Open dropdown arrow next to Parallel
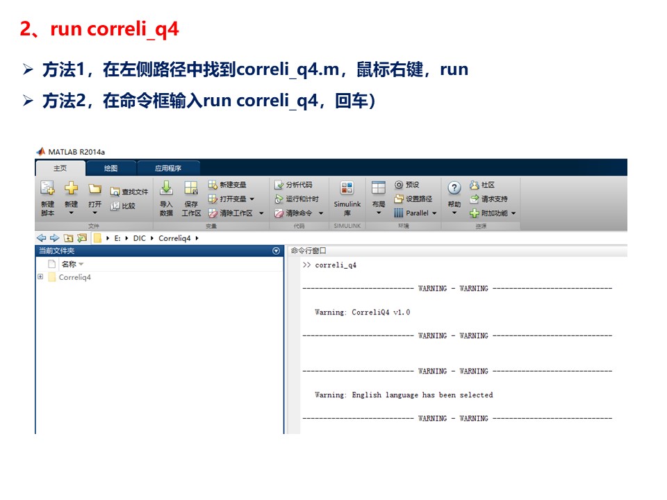The height and width of the screenshot is (500, 667). point(434,213)
